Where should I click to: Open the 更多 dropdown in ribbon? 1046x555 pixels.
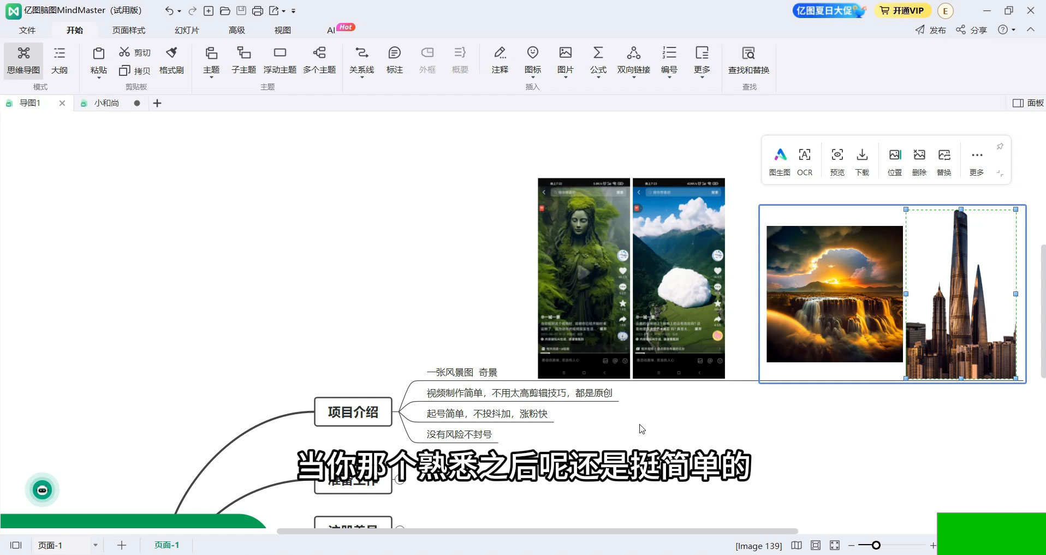click(x=702, y=61)
